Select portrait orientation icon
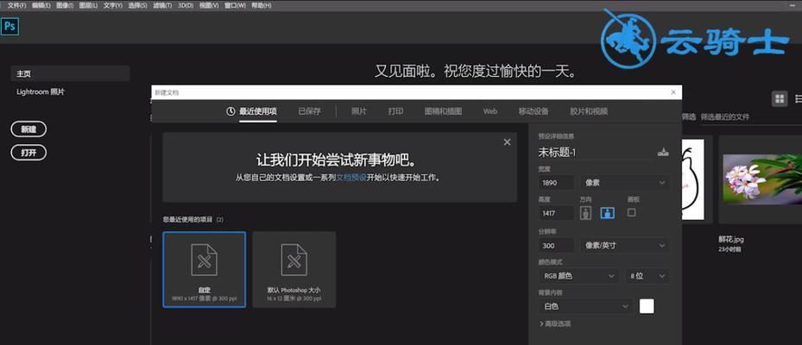 point(585,213)
